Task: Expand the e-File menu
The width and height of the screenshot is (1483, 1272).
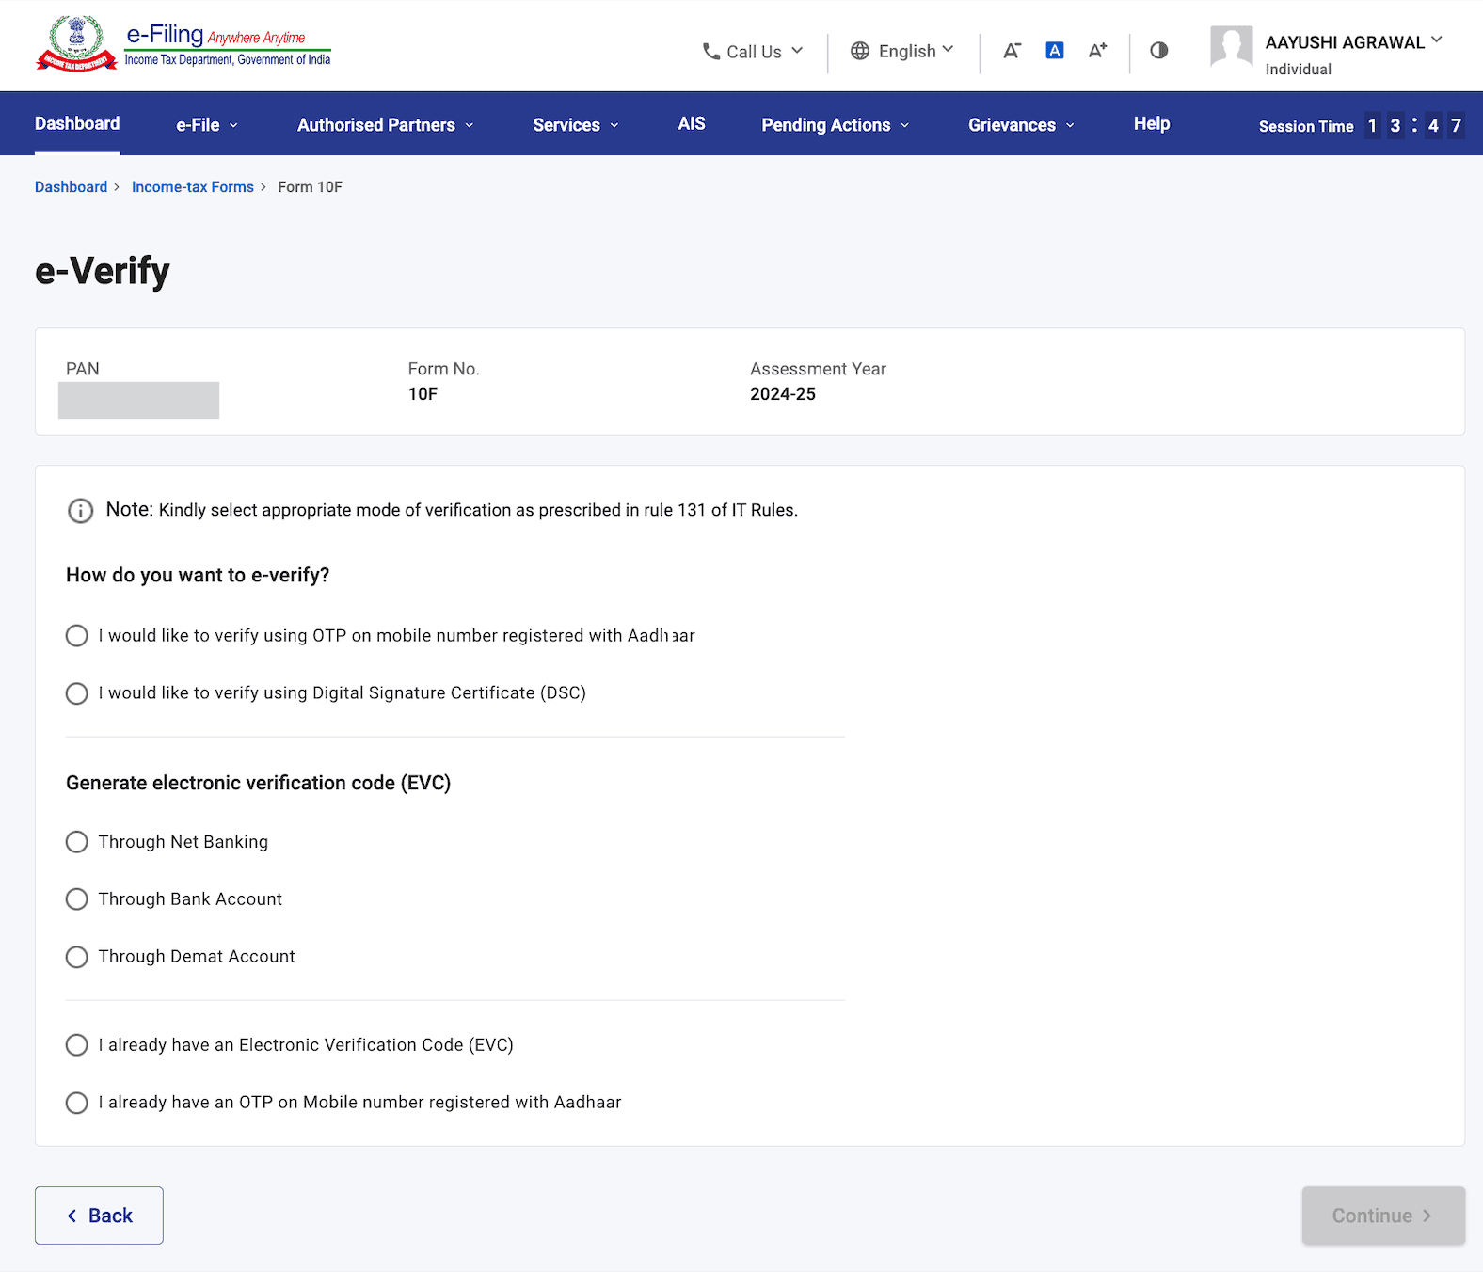Action: pos(206,125)
